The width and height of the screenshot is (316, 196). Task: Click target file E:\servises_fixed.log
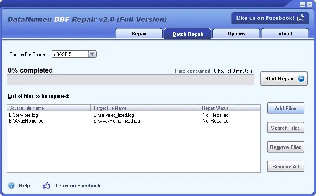tap(114, 115)
